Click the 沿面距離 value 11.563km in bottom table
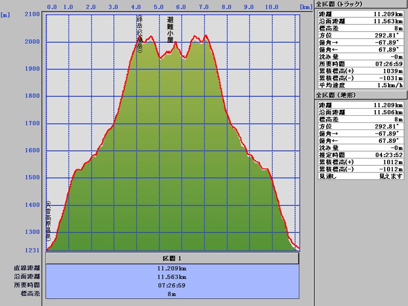The height and width of the screenshot is (306, 408). [x=172, y=276]
